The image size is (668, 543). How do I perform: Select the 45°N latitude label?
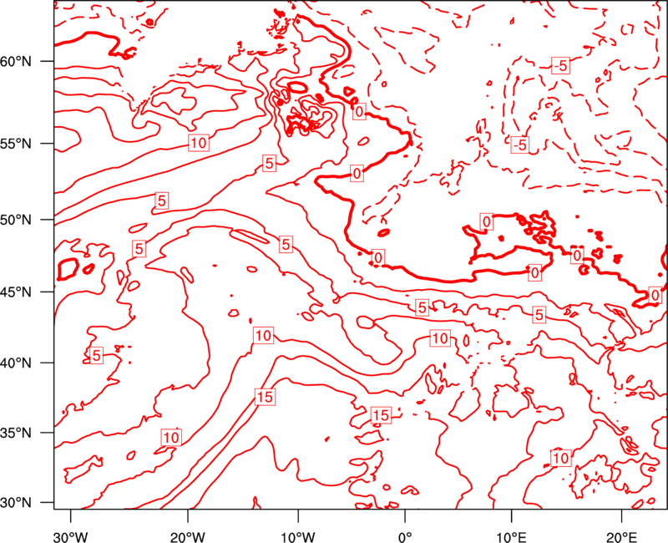pyautogui.click(x=16, y=292)
